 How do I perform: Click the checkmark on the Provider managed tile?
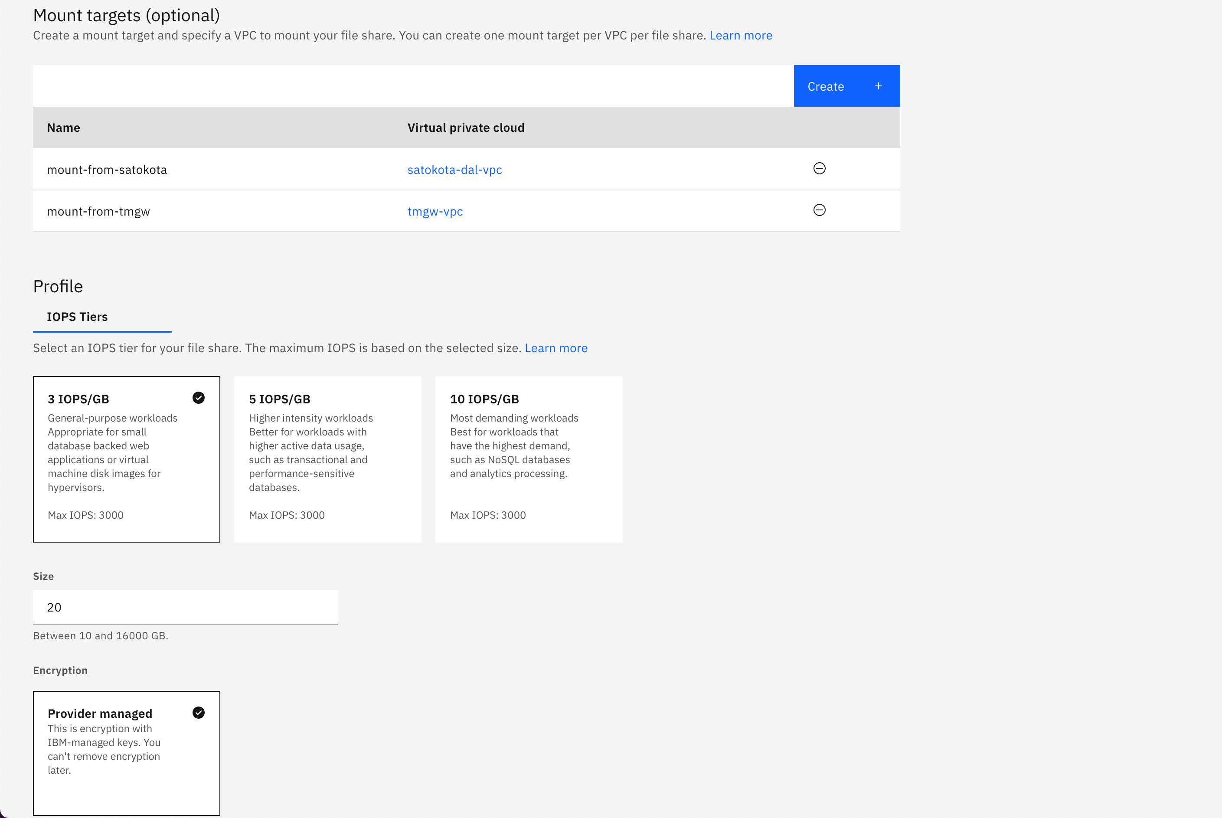198,713
